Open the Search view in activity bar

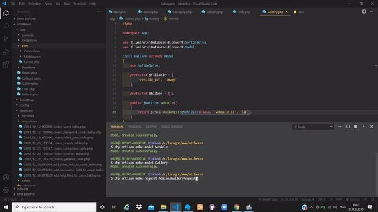(x=6, y=26)
